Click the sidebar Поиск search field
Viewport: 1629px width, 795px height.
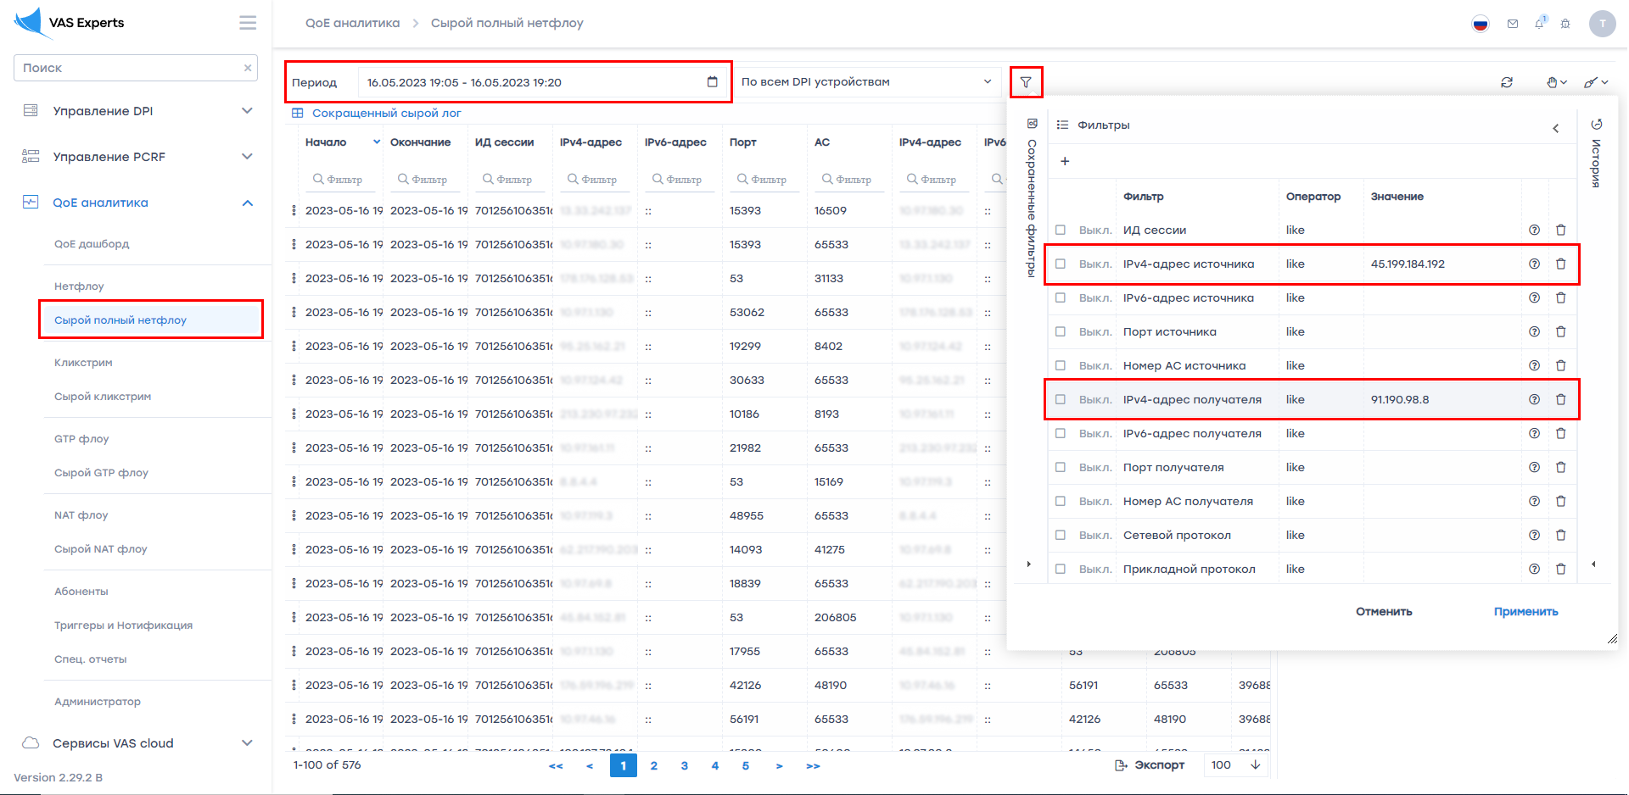(x=127, y=68)
